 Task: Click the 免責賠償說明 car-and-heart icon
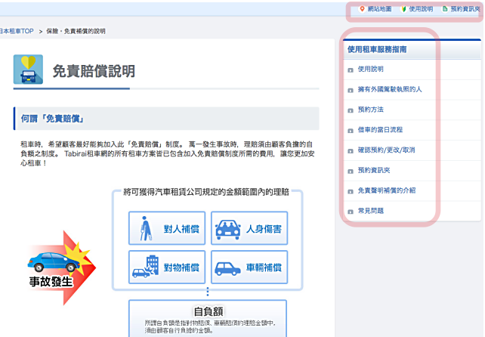[28, 70]
